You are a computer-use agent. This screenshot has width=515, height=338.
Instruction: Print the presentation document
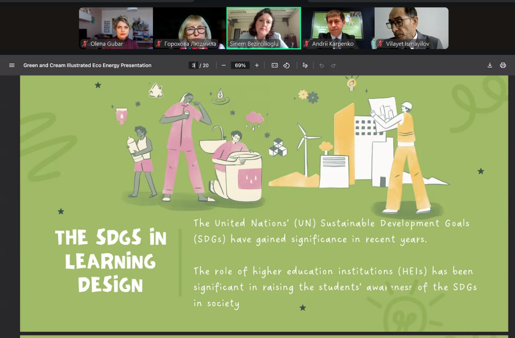tap(503, 65)
